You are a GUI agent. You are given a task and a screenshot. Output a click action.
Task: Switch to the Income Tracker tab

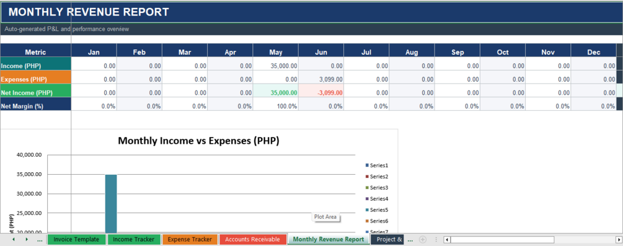134,240
